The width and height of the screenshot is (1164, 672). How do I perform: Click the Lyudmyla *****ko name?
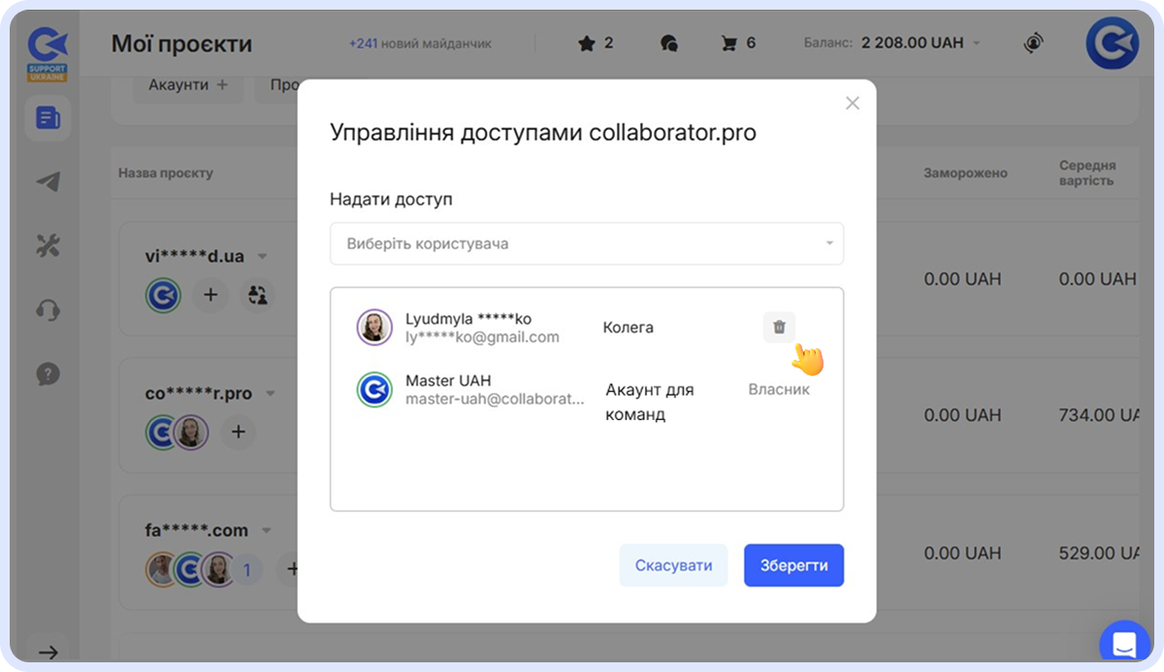(469, 318)
